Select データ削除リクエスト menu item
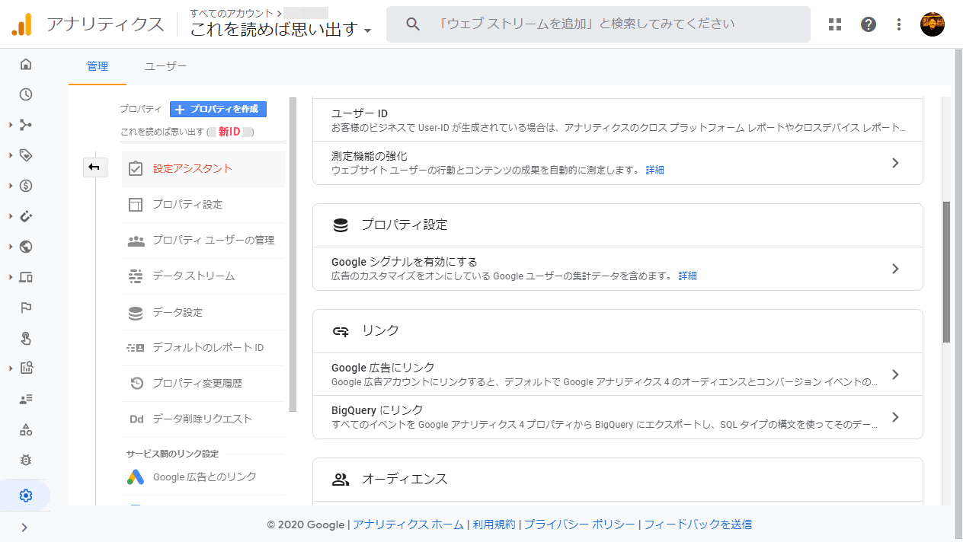This screenshot has height=542, width=963. [203, 419]
